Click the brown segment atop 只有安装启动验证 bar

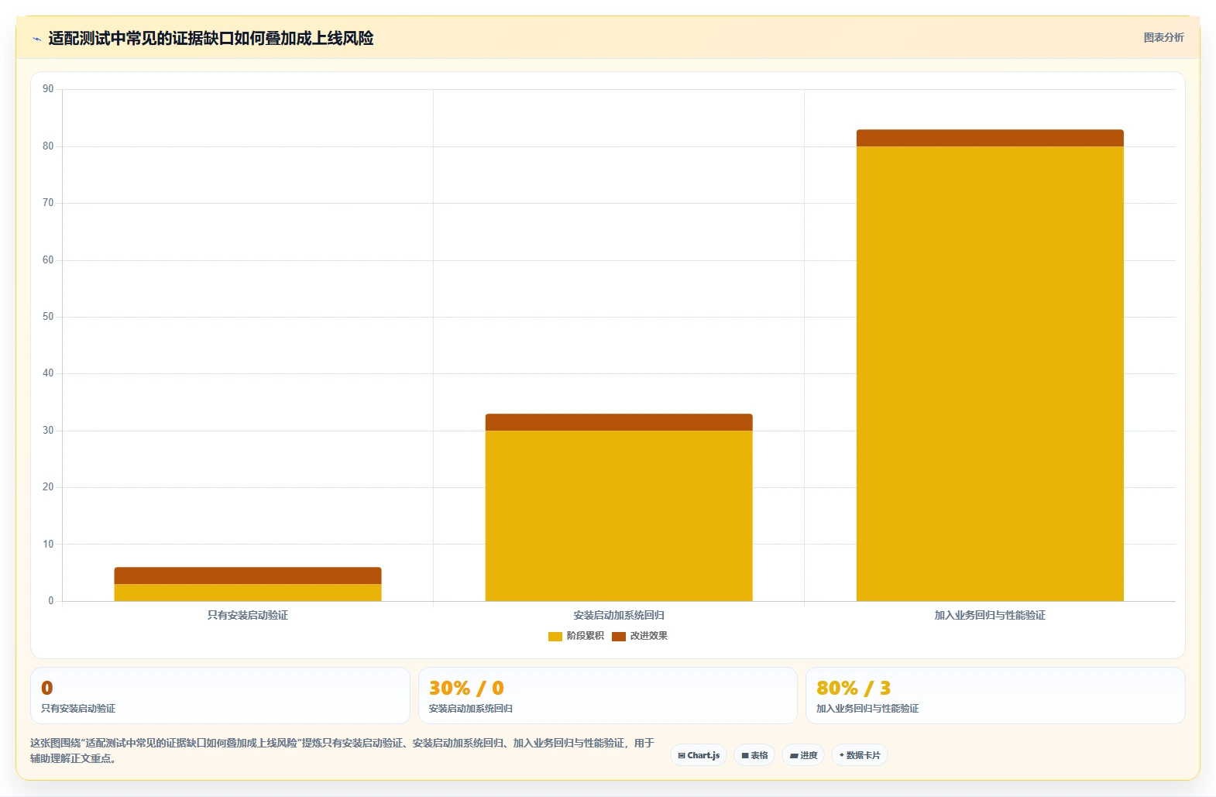(x=248, y=575)
